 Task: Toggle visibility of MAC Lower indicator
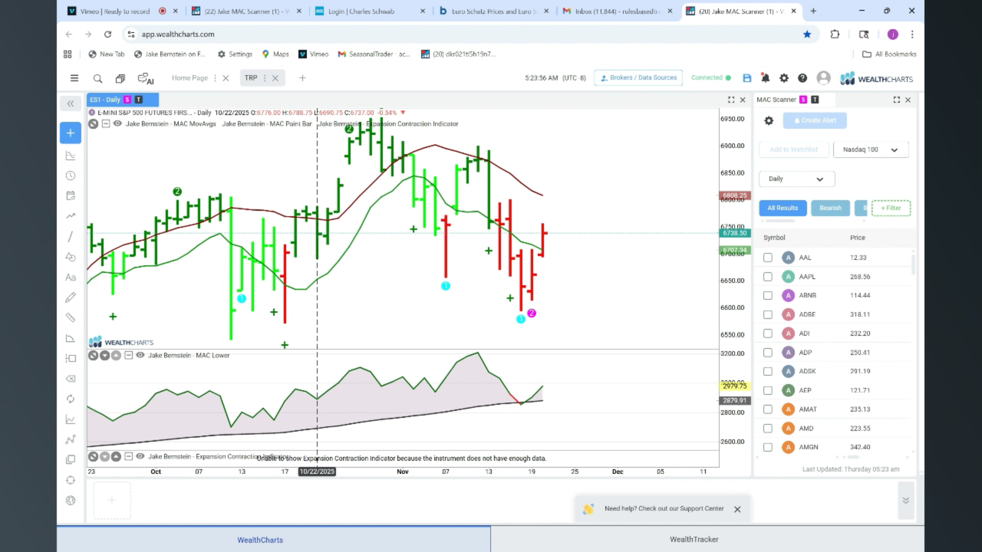click(140, 355)
